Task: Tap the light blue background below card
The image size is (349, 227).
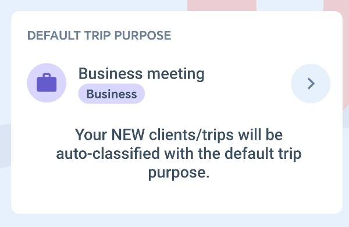Action: 174,221
